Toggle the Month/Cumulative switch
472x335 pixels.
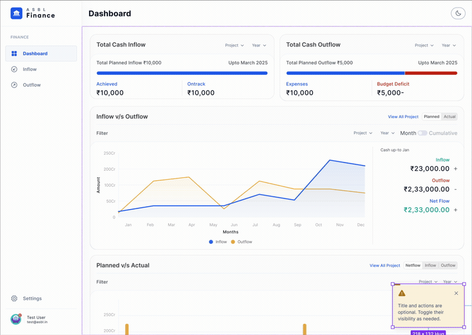(422, 133)
